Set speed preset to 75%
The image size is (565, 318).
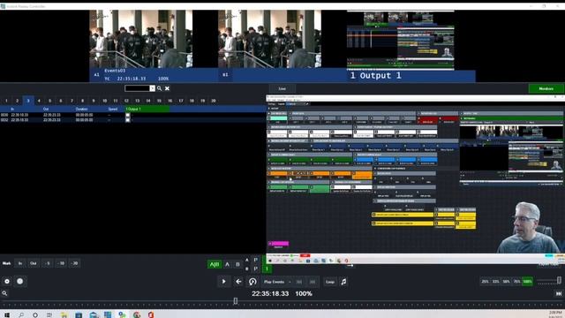point(516,281)
